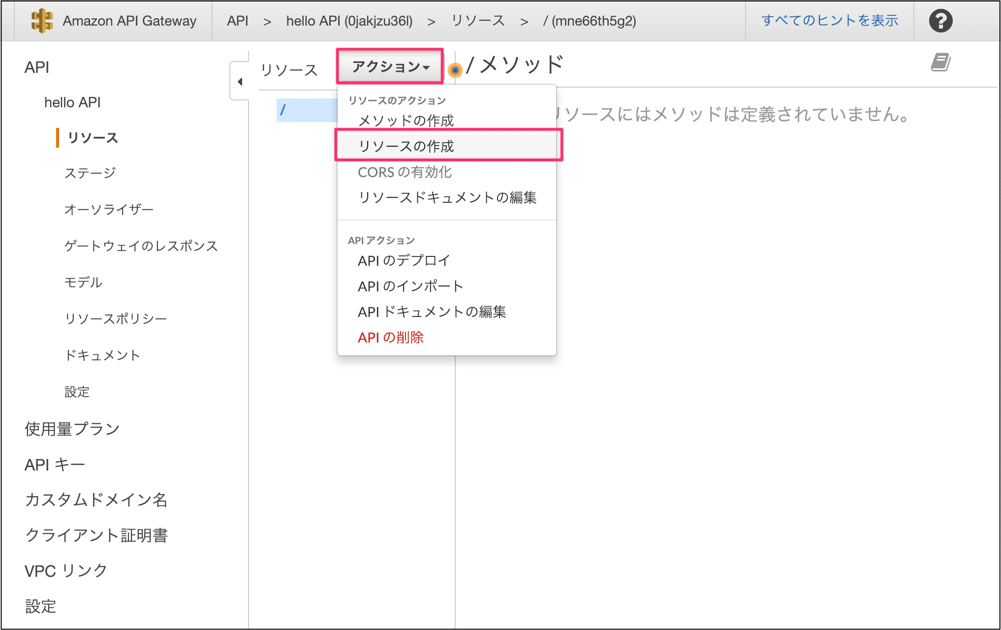
Task: Click リソース in the breadcrumb
Action: (x=478, y=21)
